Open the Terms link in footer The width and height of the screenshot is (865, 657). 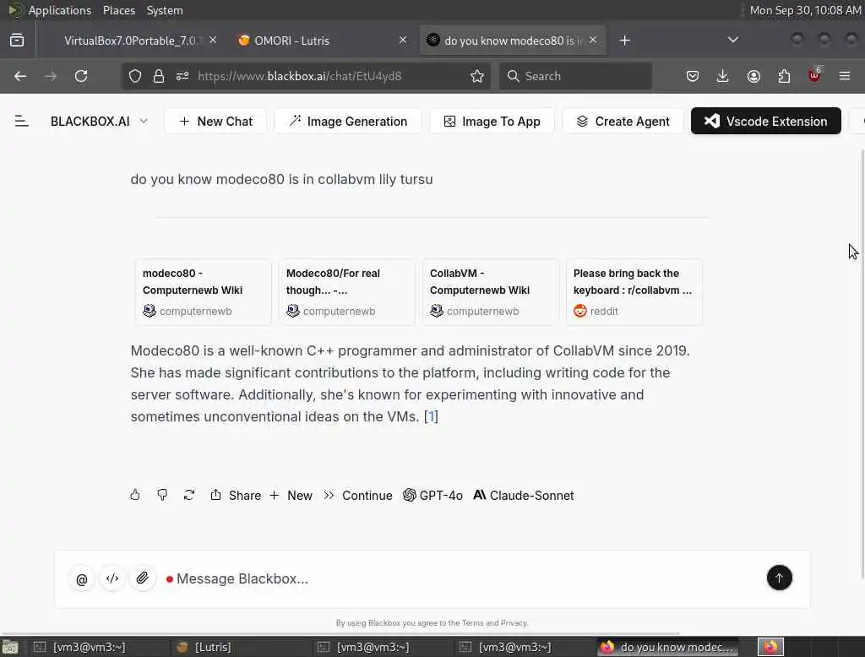pyautogui.click(x=472, y=622)
